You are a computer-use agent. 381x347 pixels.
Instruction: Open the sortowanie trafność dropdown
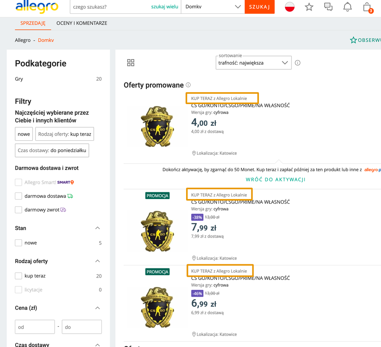pyautogui.click(x=254, y=63)
